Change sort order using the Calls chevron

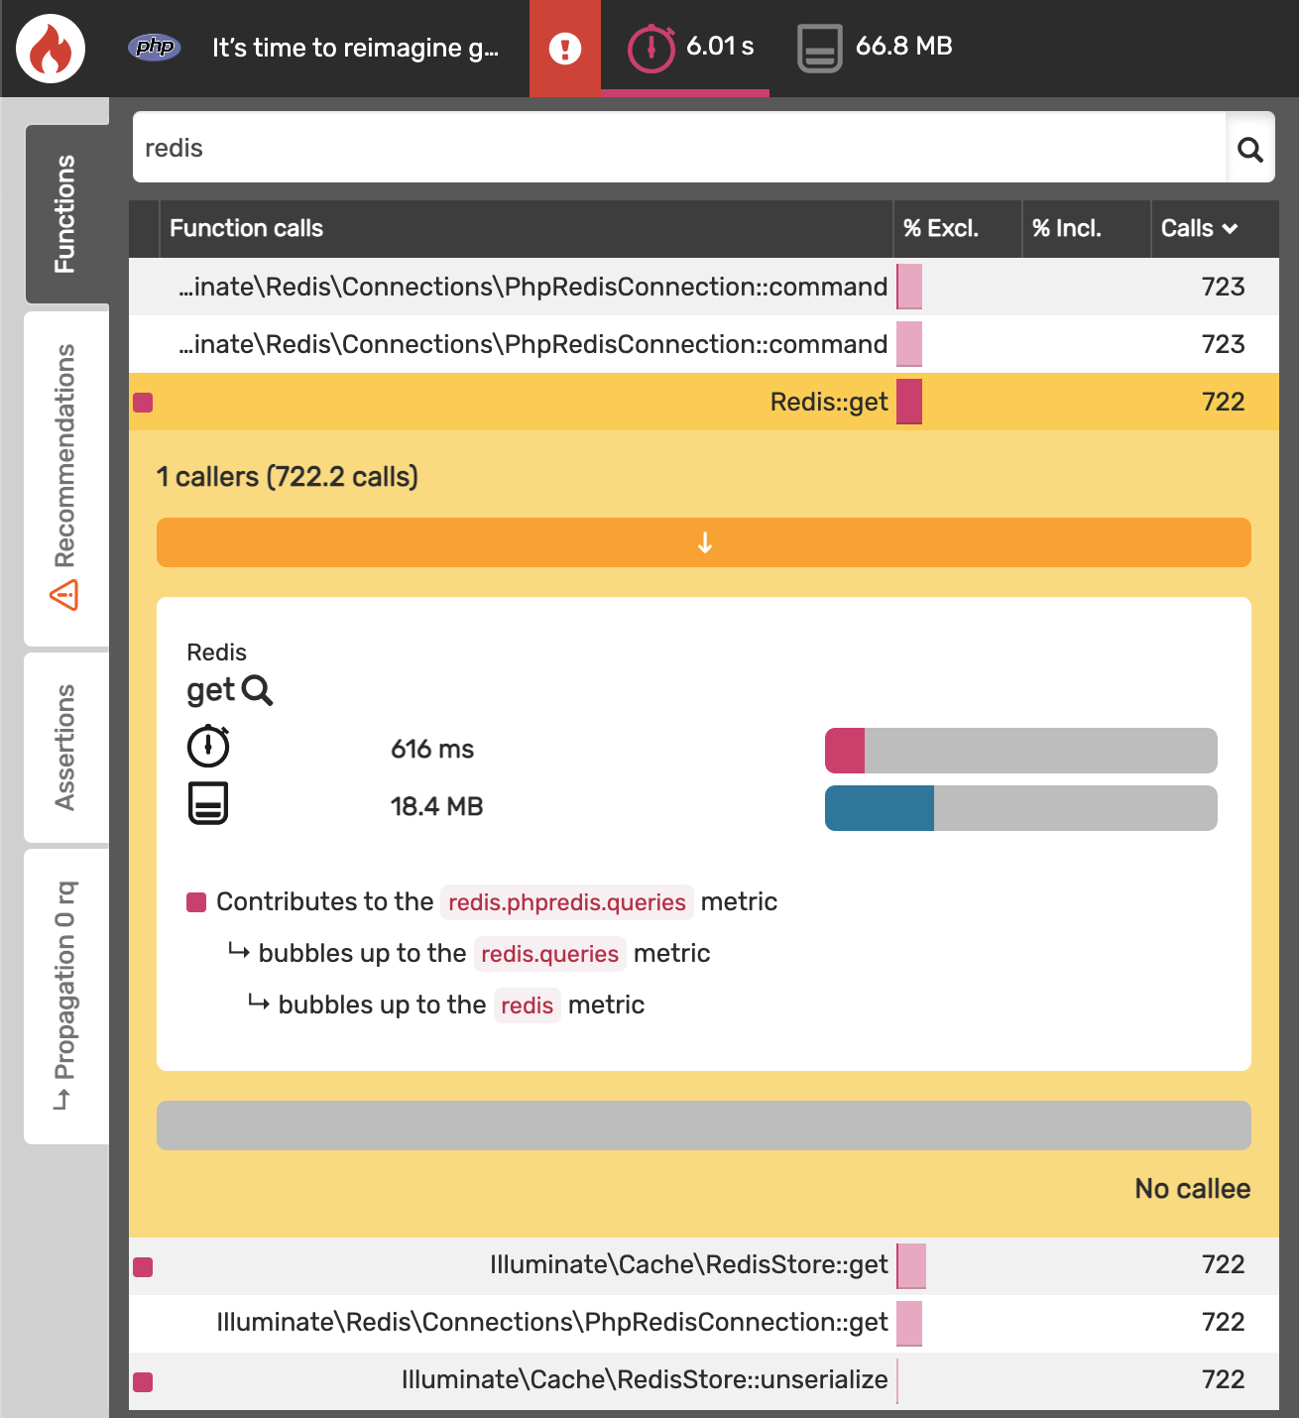pos(1231,229)
